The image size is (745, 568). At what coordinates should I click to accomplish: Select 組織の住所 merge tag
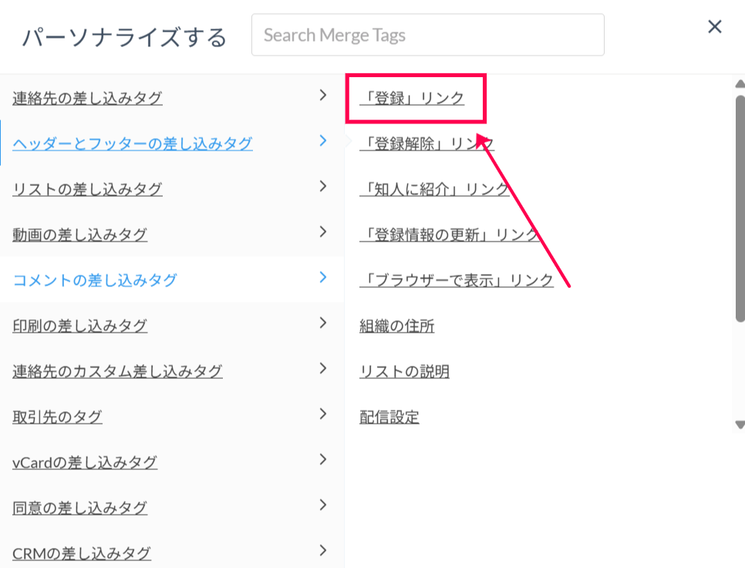pos(397,326)
